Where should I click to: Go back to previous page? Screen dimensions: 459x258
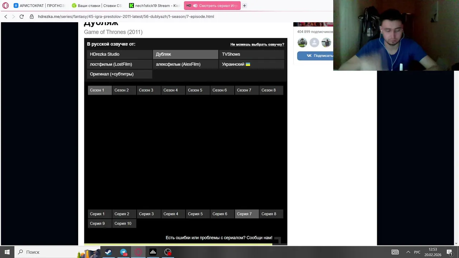(6, 16)
